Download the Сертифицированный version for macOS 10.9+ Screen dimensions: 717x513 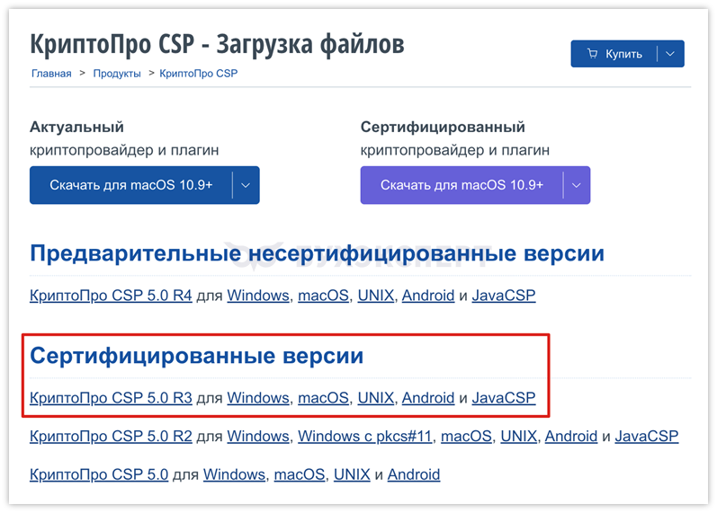tap(462, 185)
